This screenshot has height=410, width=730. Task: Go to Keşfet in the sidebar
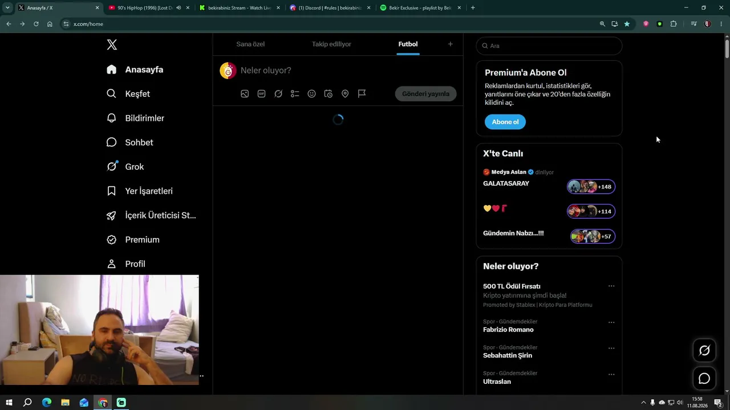coord(128,94)
